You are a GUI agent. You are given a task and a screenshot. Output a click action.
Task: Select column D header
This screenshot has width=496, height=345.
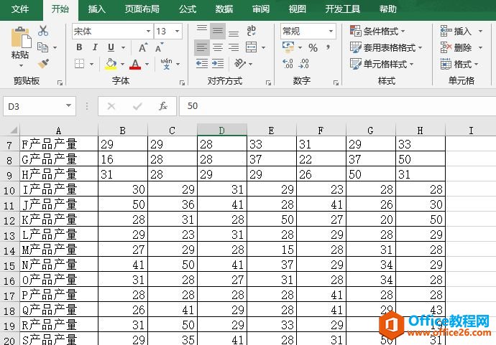221,130
